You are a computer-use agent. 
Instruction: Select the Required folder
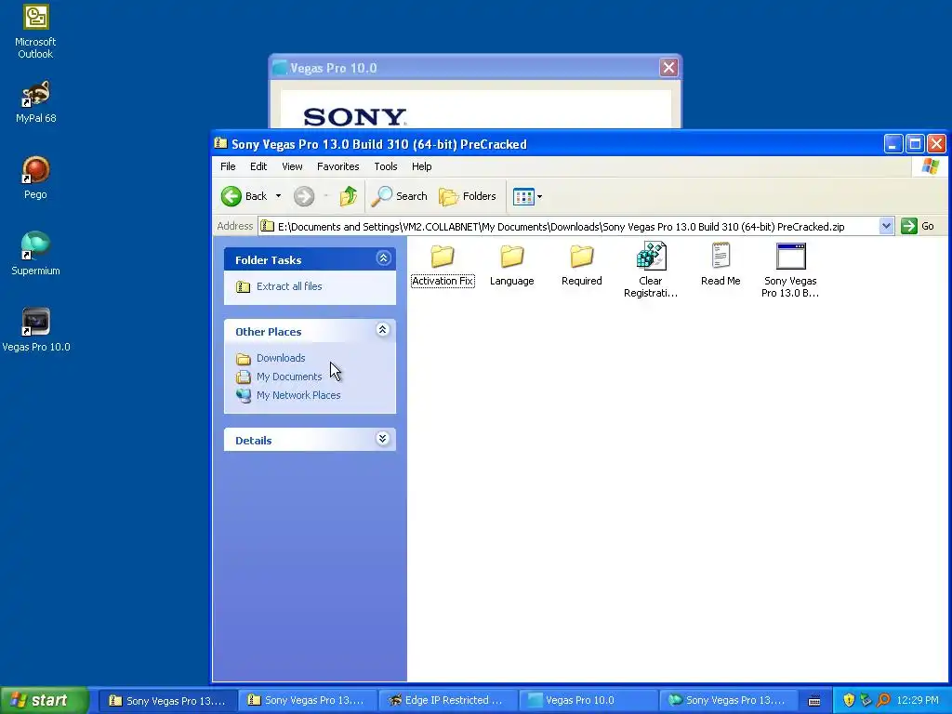click(582, 265)
